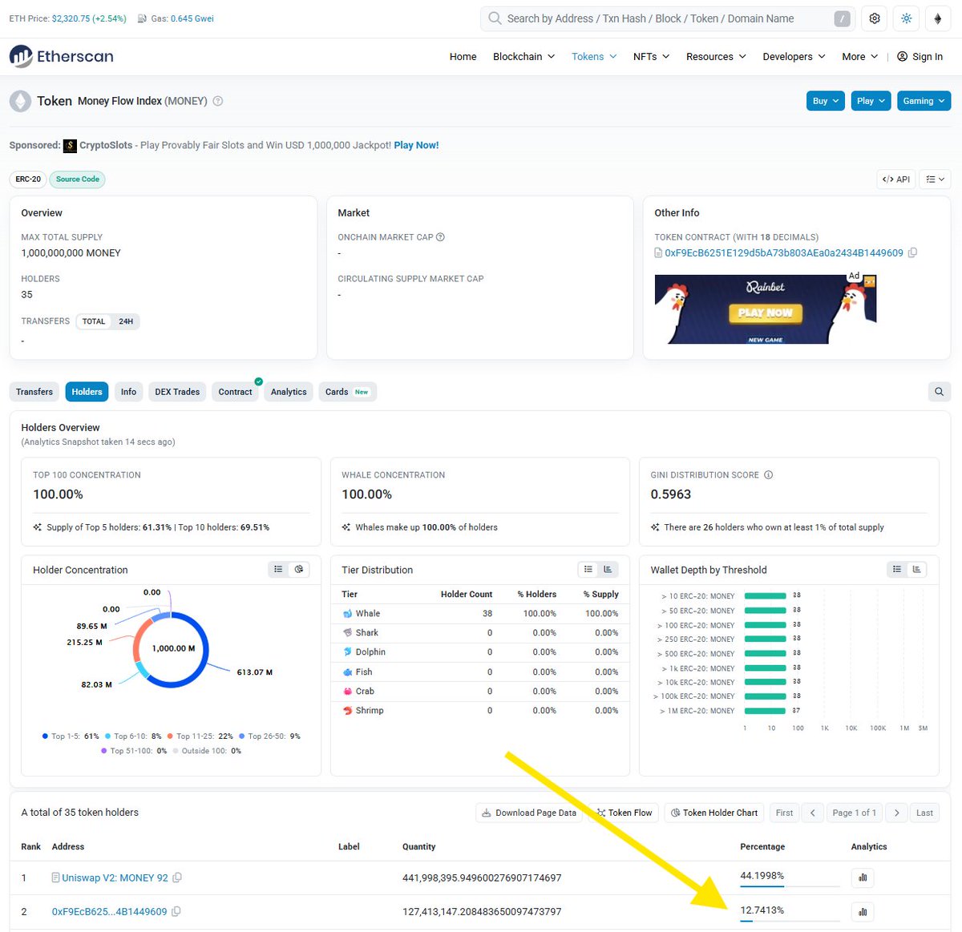
Task: Switch Tier Distribution to list view
Action: pos(588,569)
